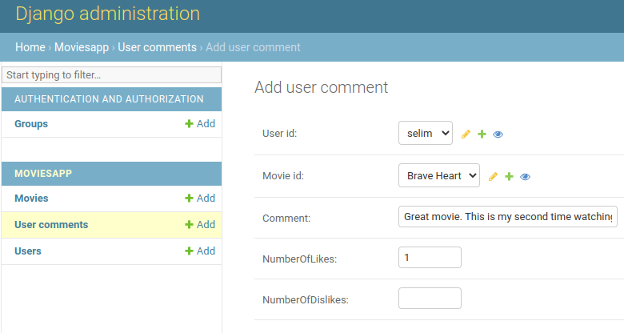Screen dimensions: 624x333
Task: Select Users in the sidebar
Action: click(28, 251)
